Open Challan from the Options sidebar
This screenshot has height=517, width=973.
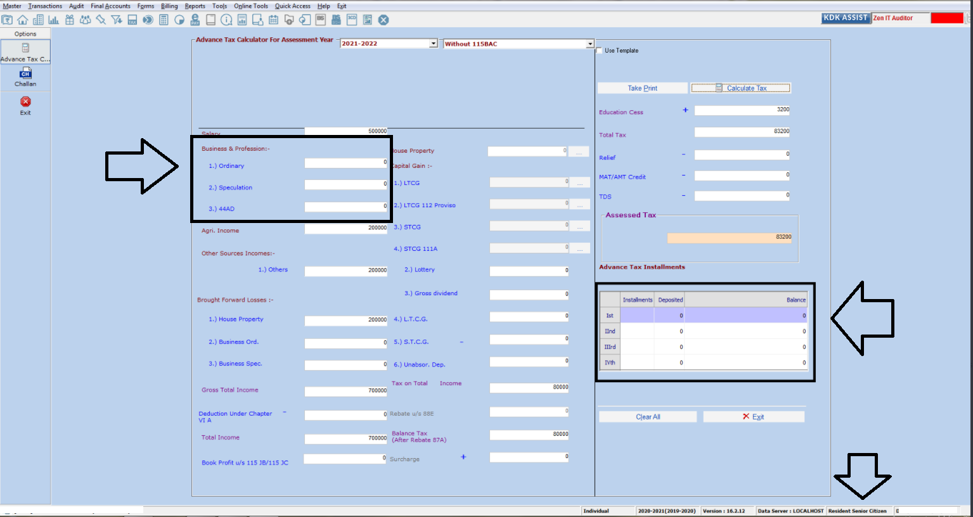point(25,77)
